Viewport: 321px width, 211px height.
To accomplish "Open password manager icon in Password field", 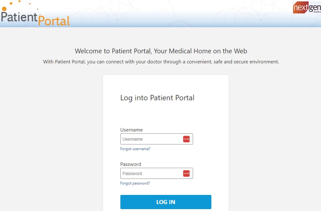I will click(x=186, y=173).
